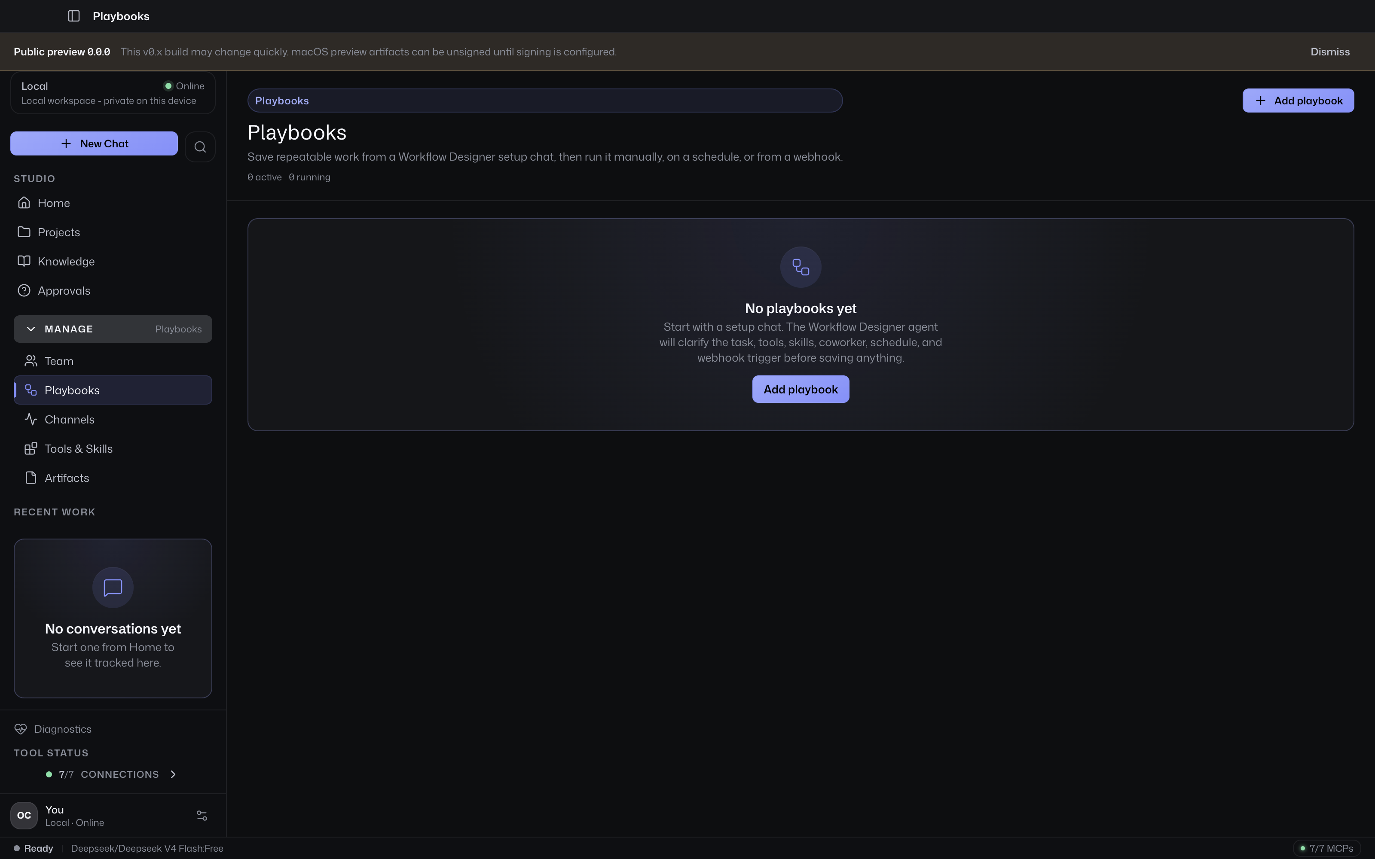
Task: Open the Home page
Action: [x=113, y=203]
